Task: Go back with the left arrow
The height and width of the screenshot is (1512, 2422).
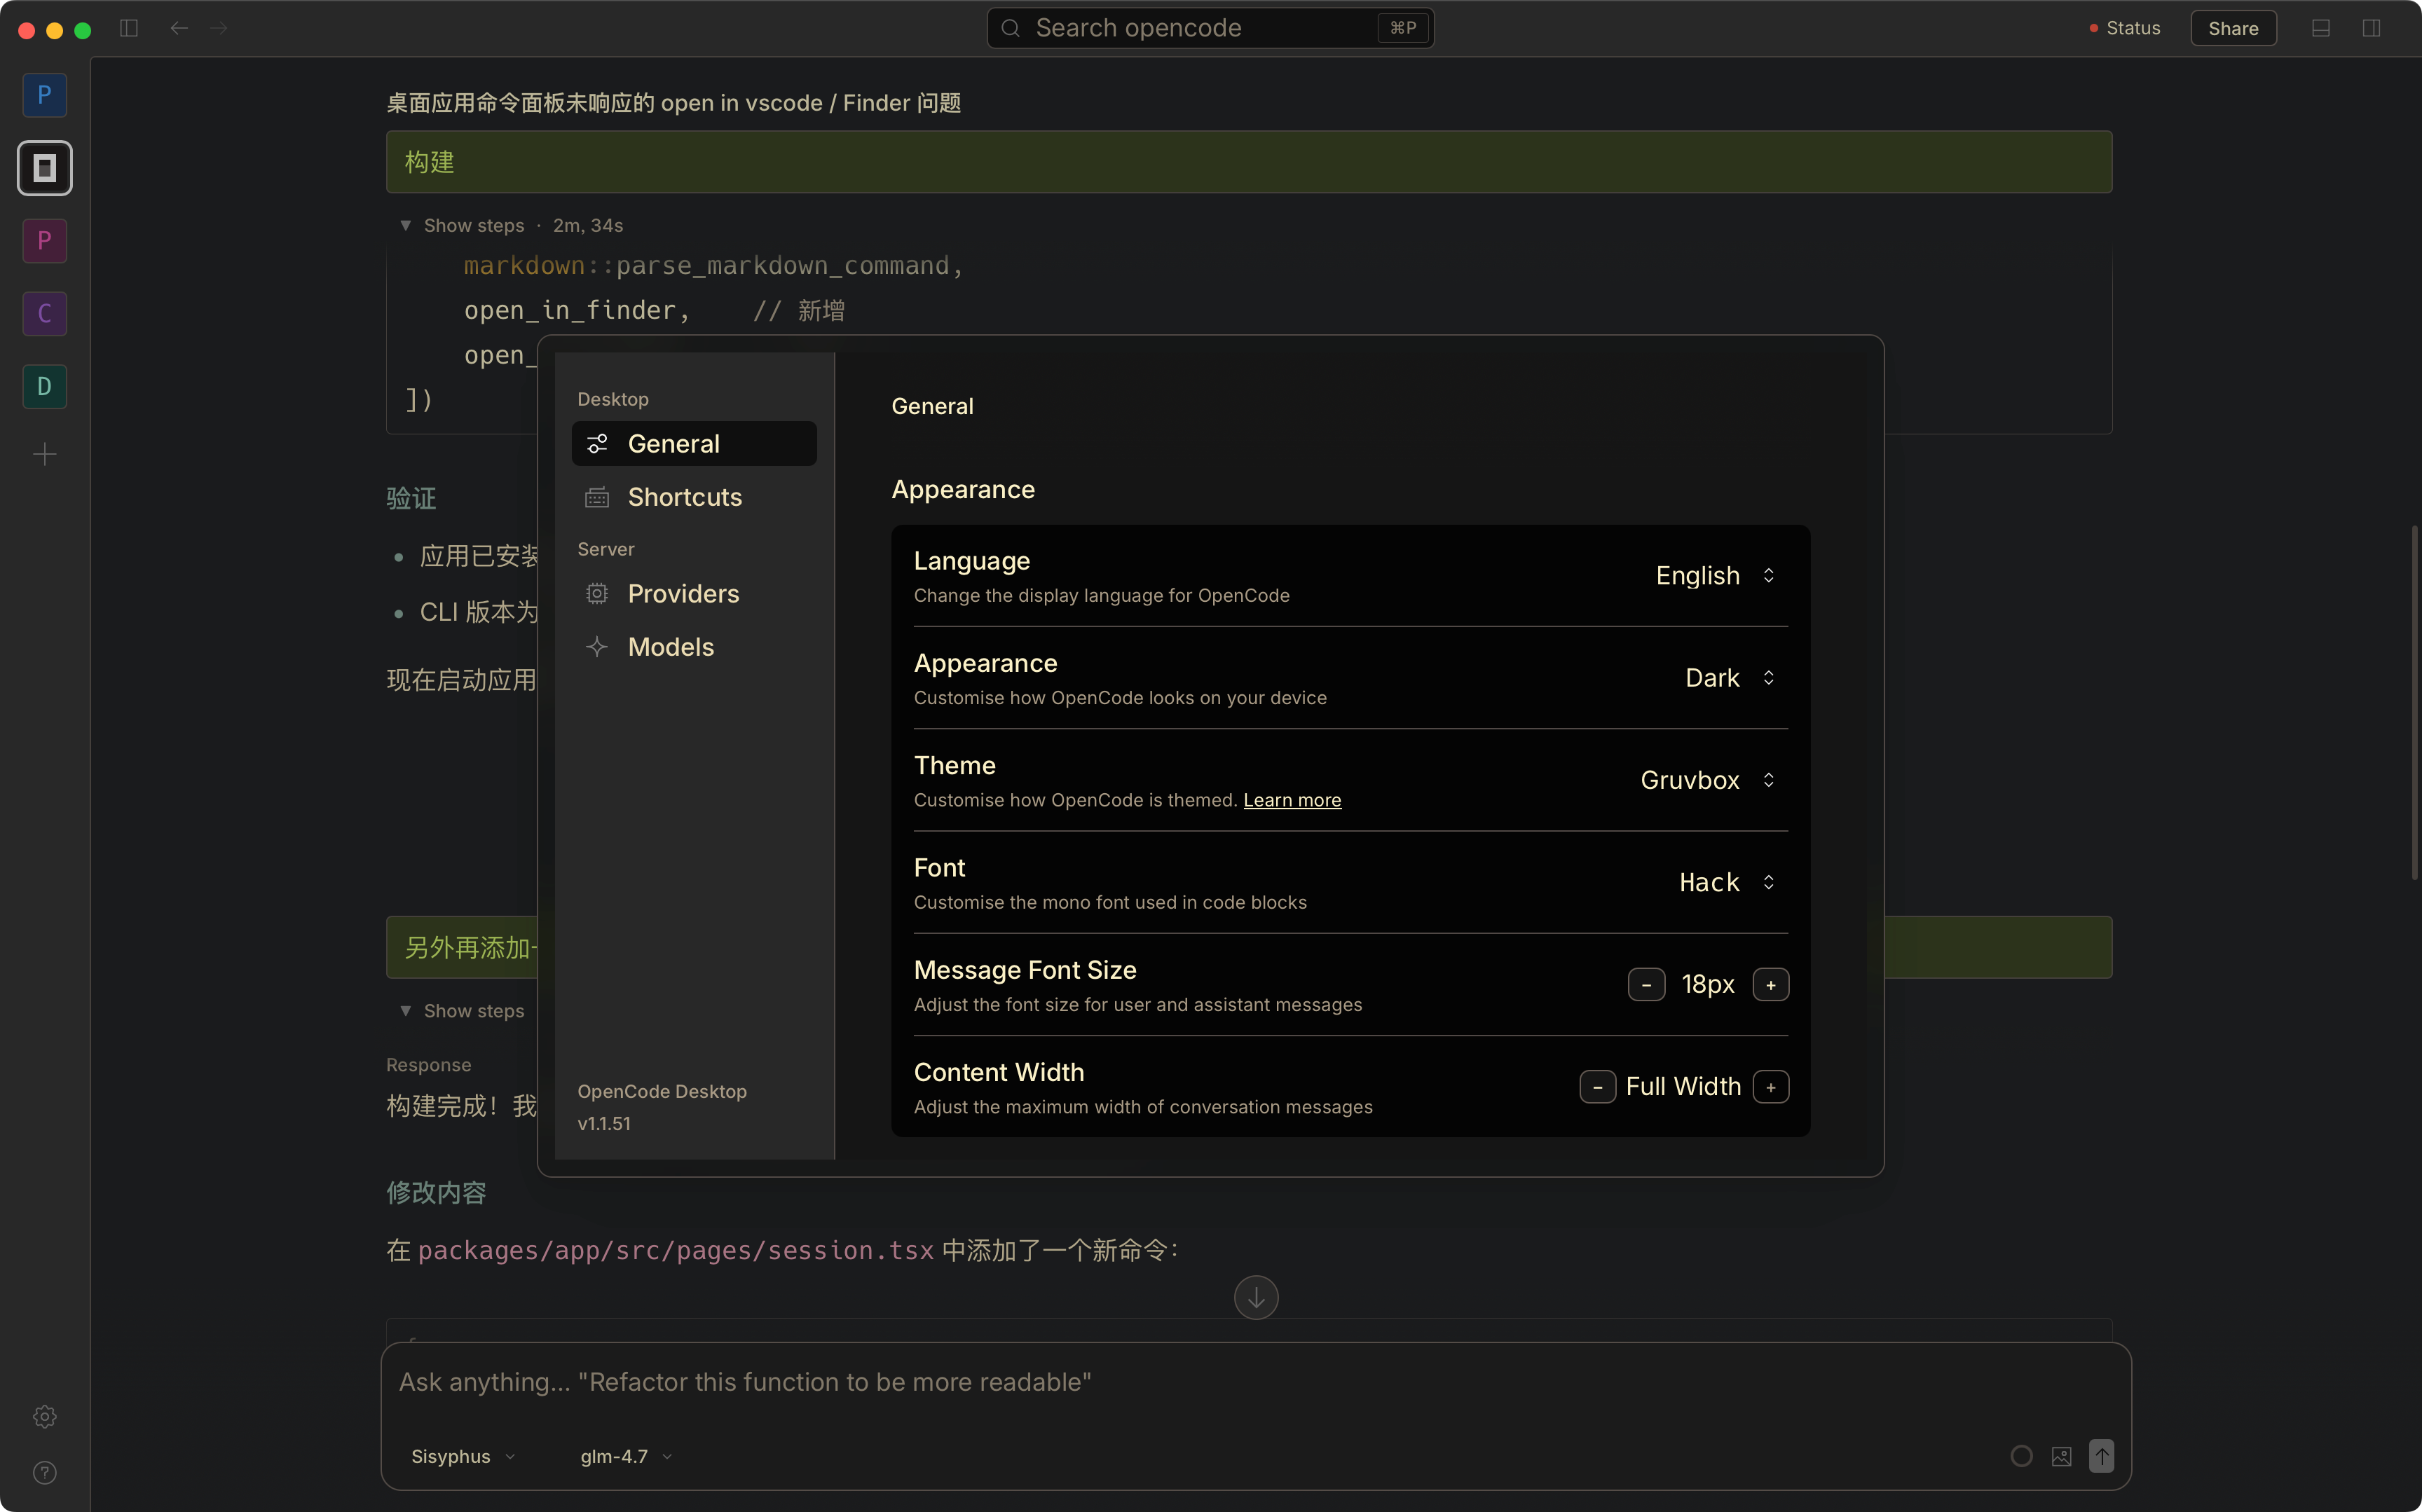Action: pos(179,28)
